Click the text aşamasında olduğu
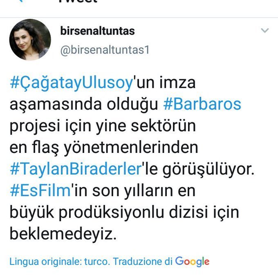Screen dimensions: 278x278 (x=84, y=105)
